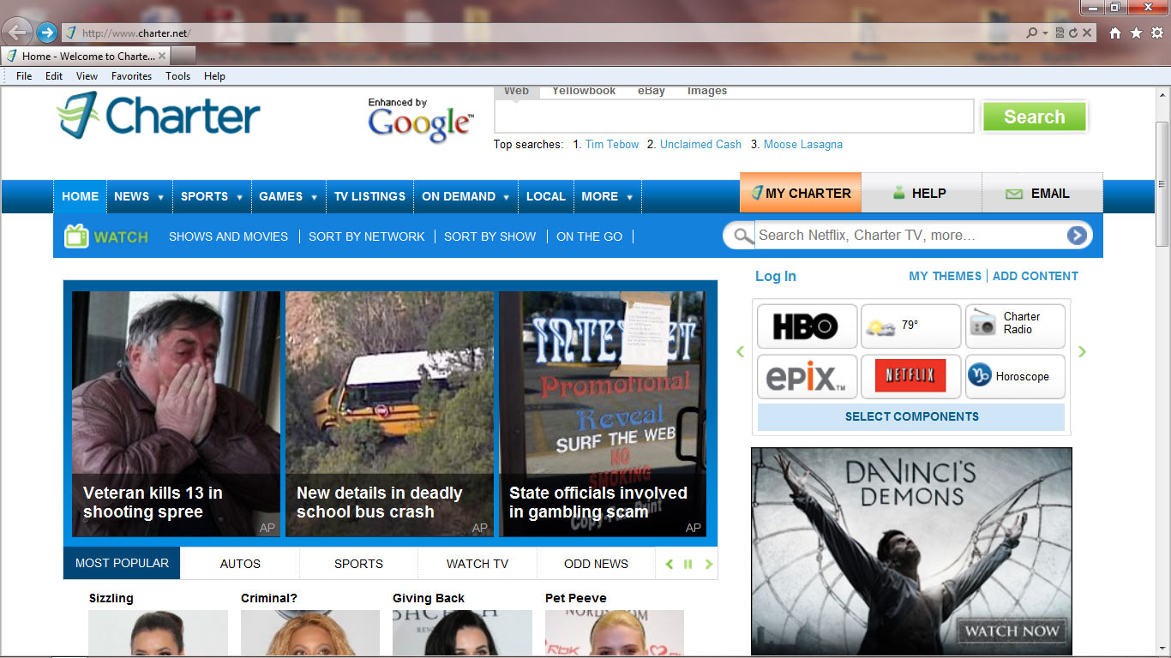Click the address bar search magnifier icon
The height and width of the screenshot is (658, 1171).
(1032, 33)
